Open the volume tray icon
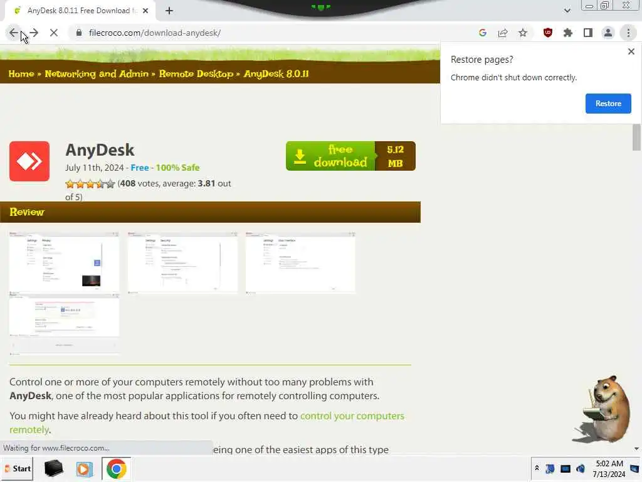The image size is (642, 482). [580, 468]
